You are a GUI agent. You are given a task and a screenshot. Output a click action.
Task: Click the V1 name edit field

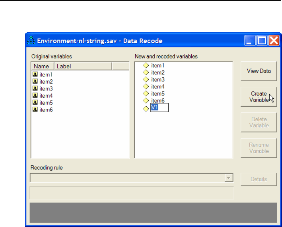(x=159, y=108)
